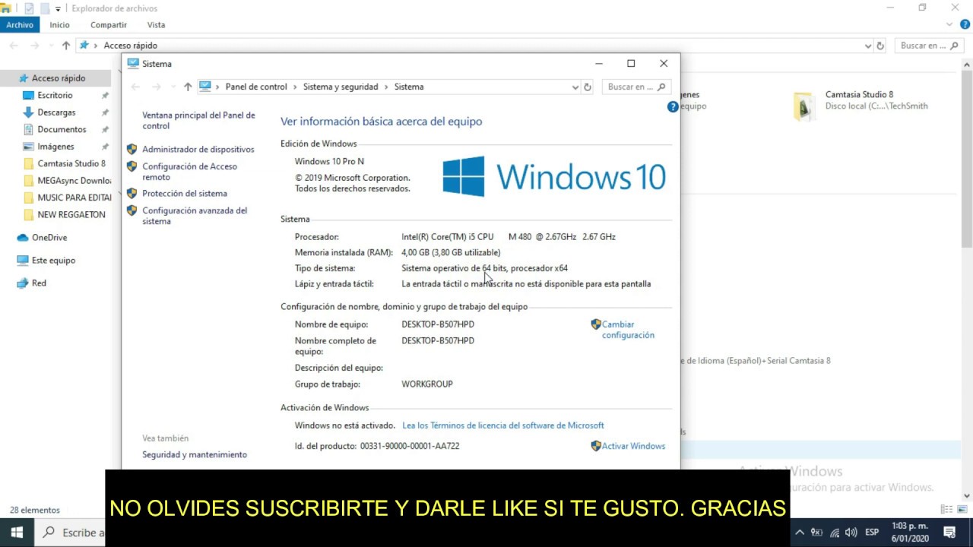The width and height of the screenshot is (973, 547).
Task: Switch to large icons view in status bar
Action: 961,509
